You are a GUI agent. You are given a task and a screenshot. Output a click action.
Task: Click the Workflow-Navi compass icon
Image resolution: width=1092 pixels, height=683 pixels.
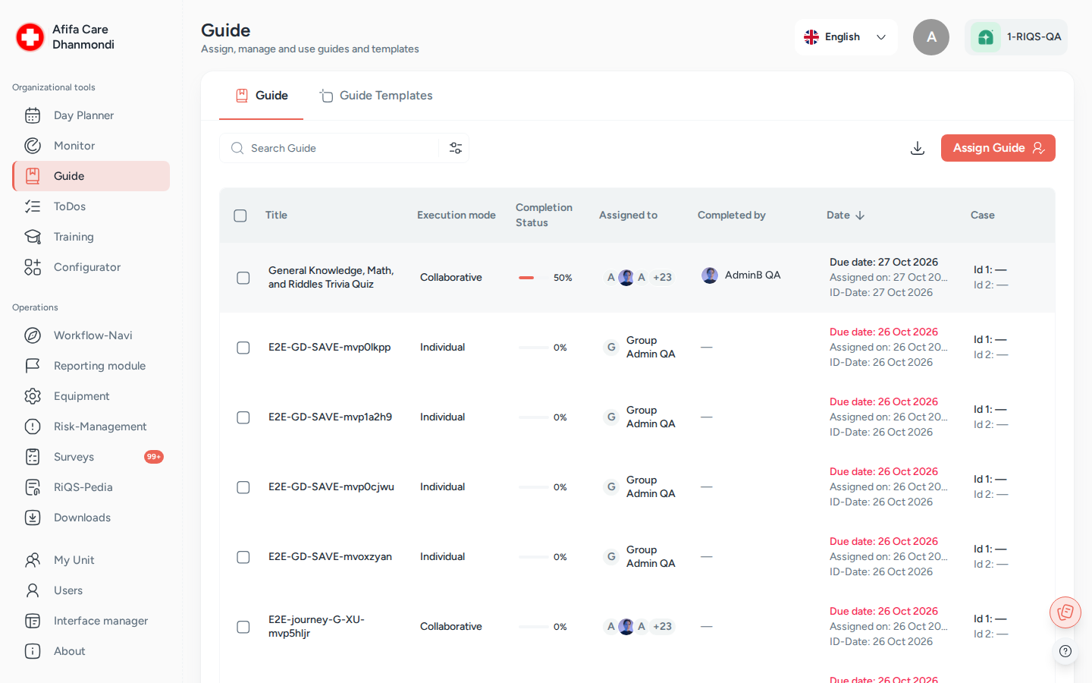coord(33,335)
